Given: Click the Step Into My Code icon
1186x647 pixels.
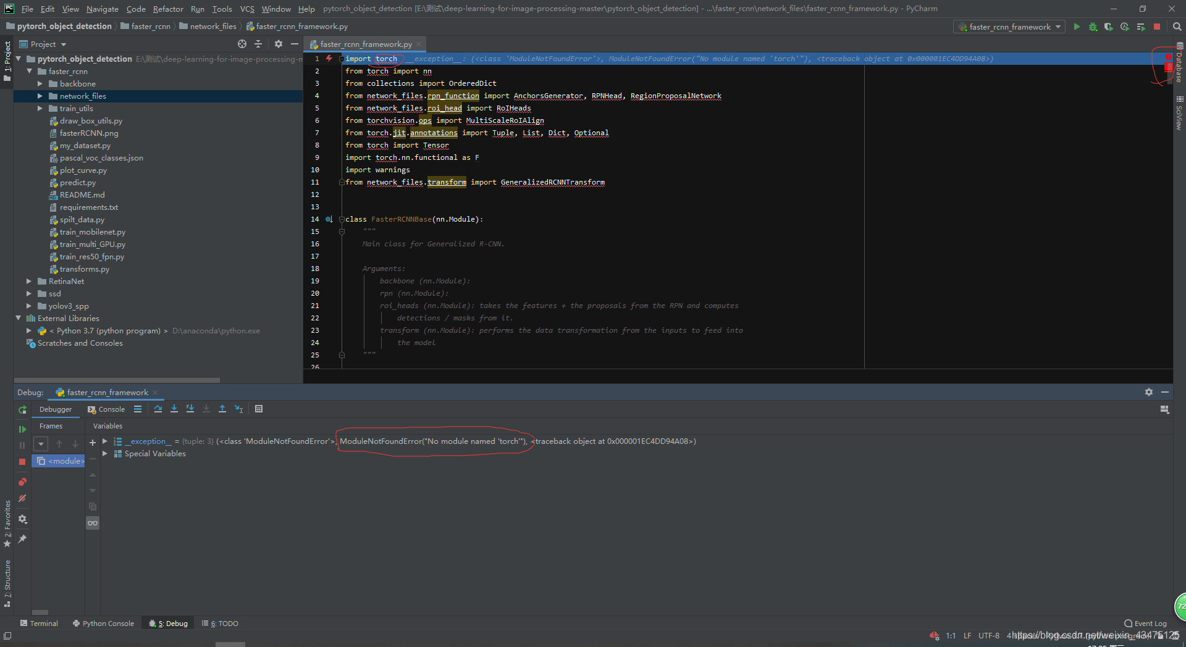Looking at the screenshot, I should click(x=190, y=409).
